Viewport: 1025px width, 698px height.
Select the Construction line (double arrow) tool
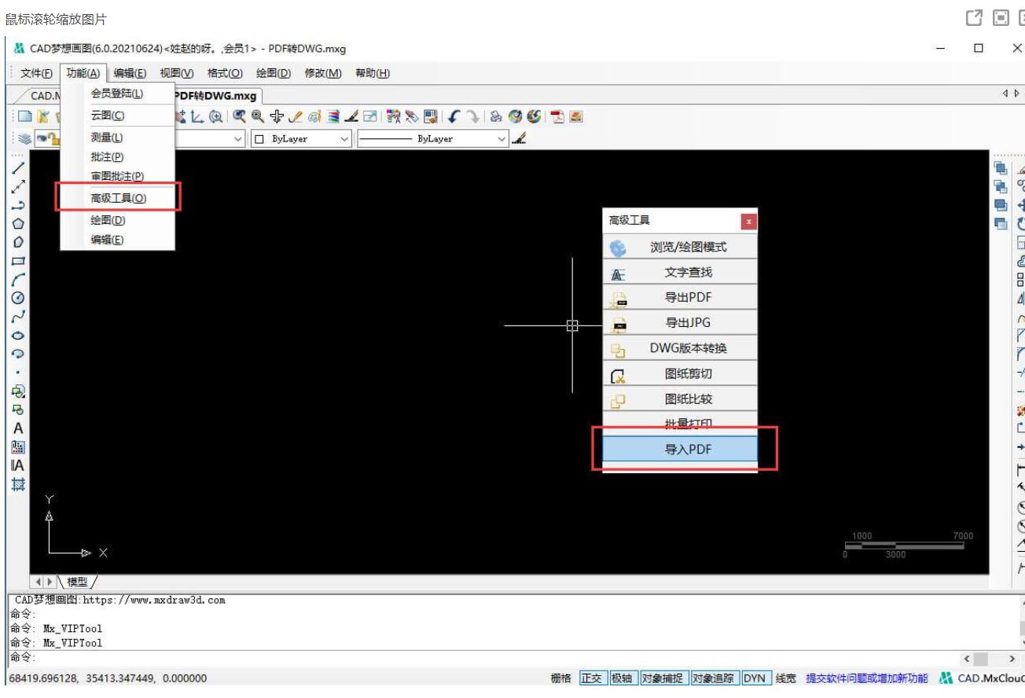pos(17,186)
